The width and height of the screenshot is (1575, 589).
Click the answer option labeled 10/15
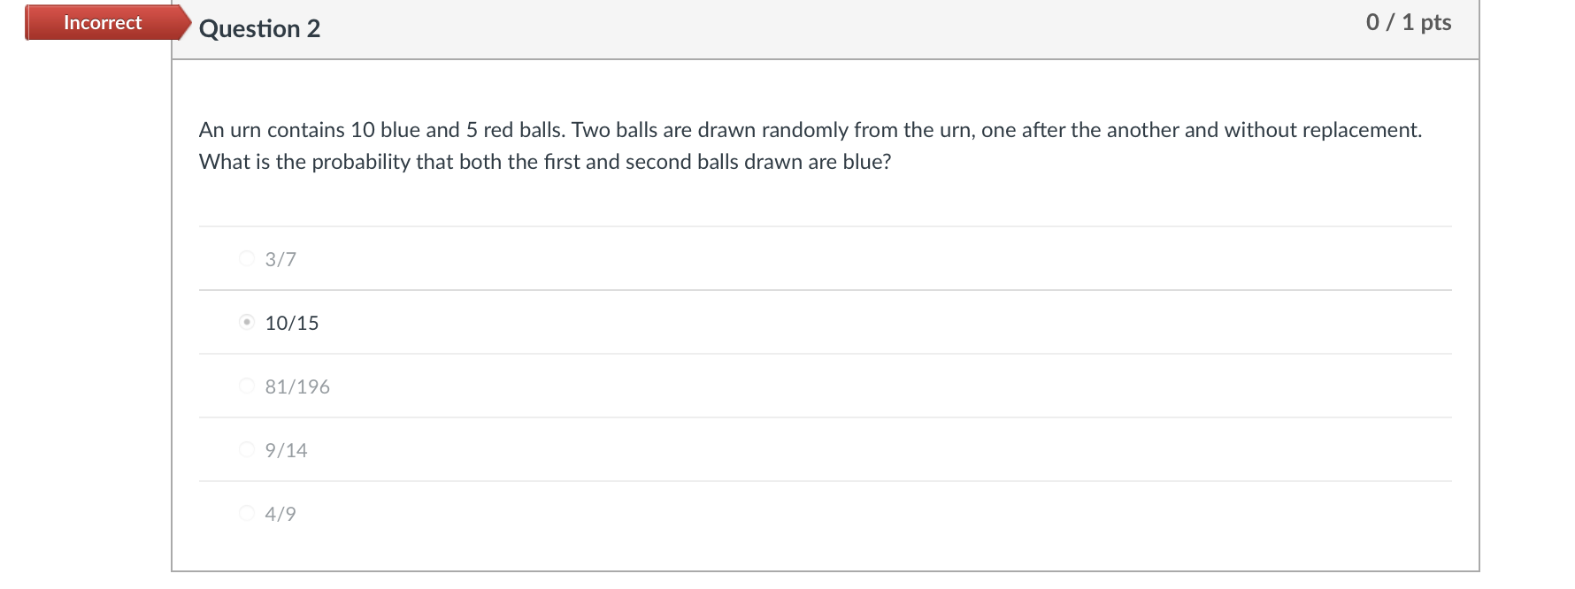(290, 322)
